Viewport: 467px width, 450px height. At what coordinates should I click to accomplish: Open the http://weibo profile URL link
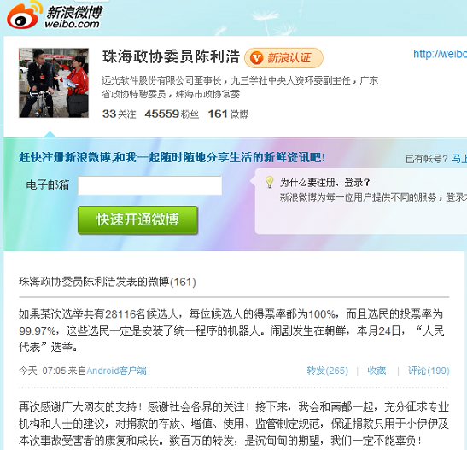tap(440, 54)
